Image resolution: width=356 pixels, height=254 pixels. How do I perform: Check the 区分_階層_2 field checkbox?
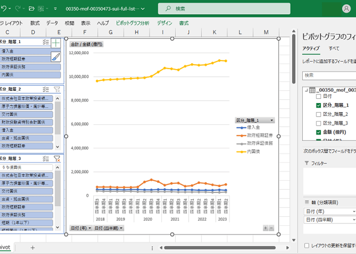click(319, 114)
